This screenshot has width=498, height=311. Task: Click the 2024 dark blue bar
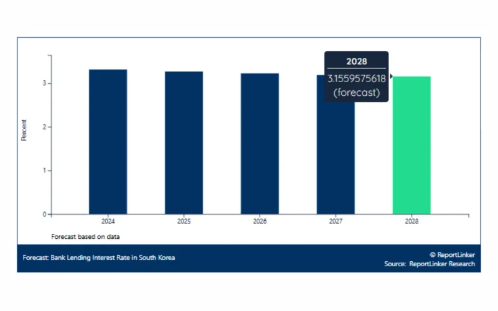click(x=108, y=142)
